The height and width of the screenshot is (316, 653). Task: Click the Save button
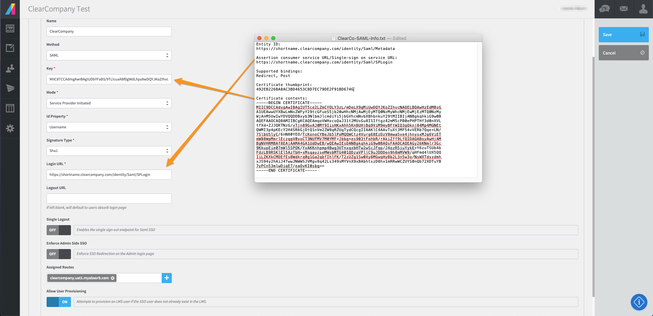[x=623, y=35]
